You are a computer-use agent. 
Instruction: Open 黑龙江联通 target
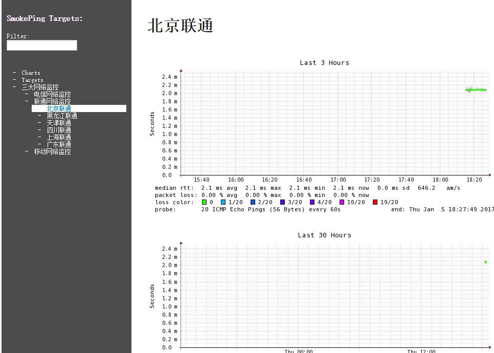(x=62, y=116)
